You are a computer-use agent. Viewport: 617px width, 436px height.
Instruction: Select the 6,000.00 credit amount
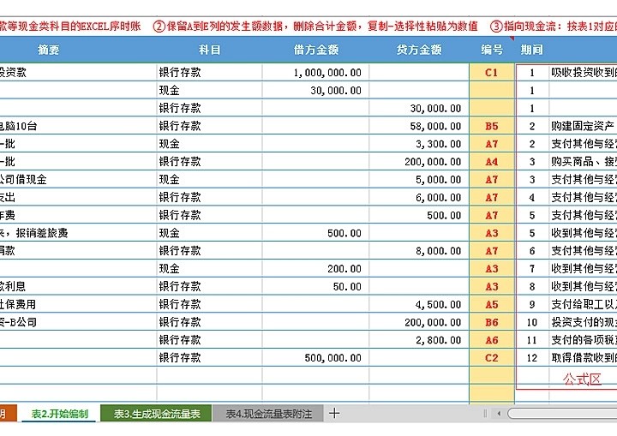(x=419, y=197)
